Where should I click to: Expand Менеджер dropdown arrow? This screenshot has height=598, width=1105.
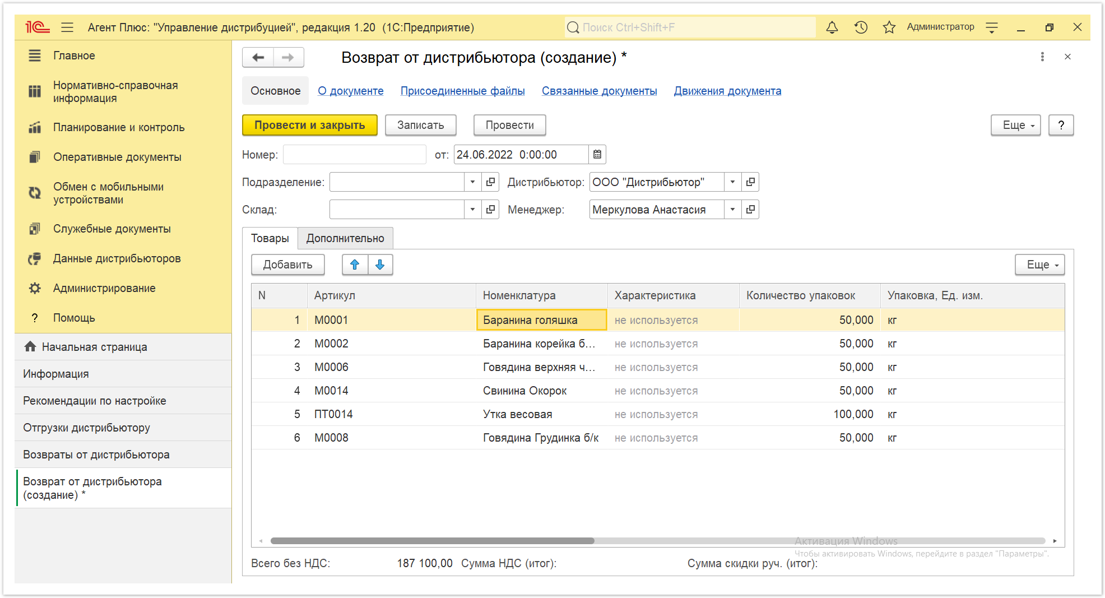tap(732, 210)
